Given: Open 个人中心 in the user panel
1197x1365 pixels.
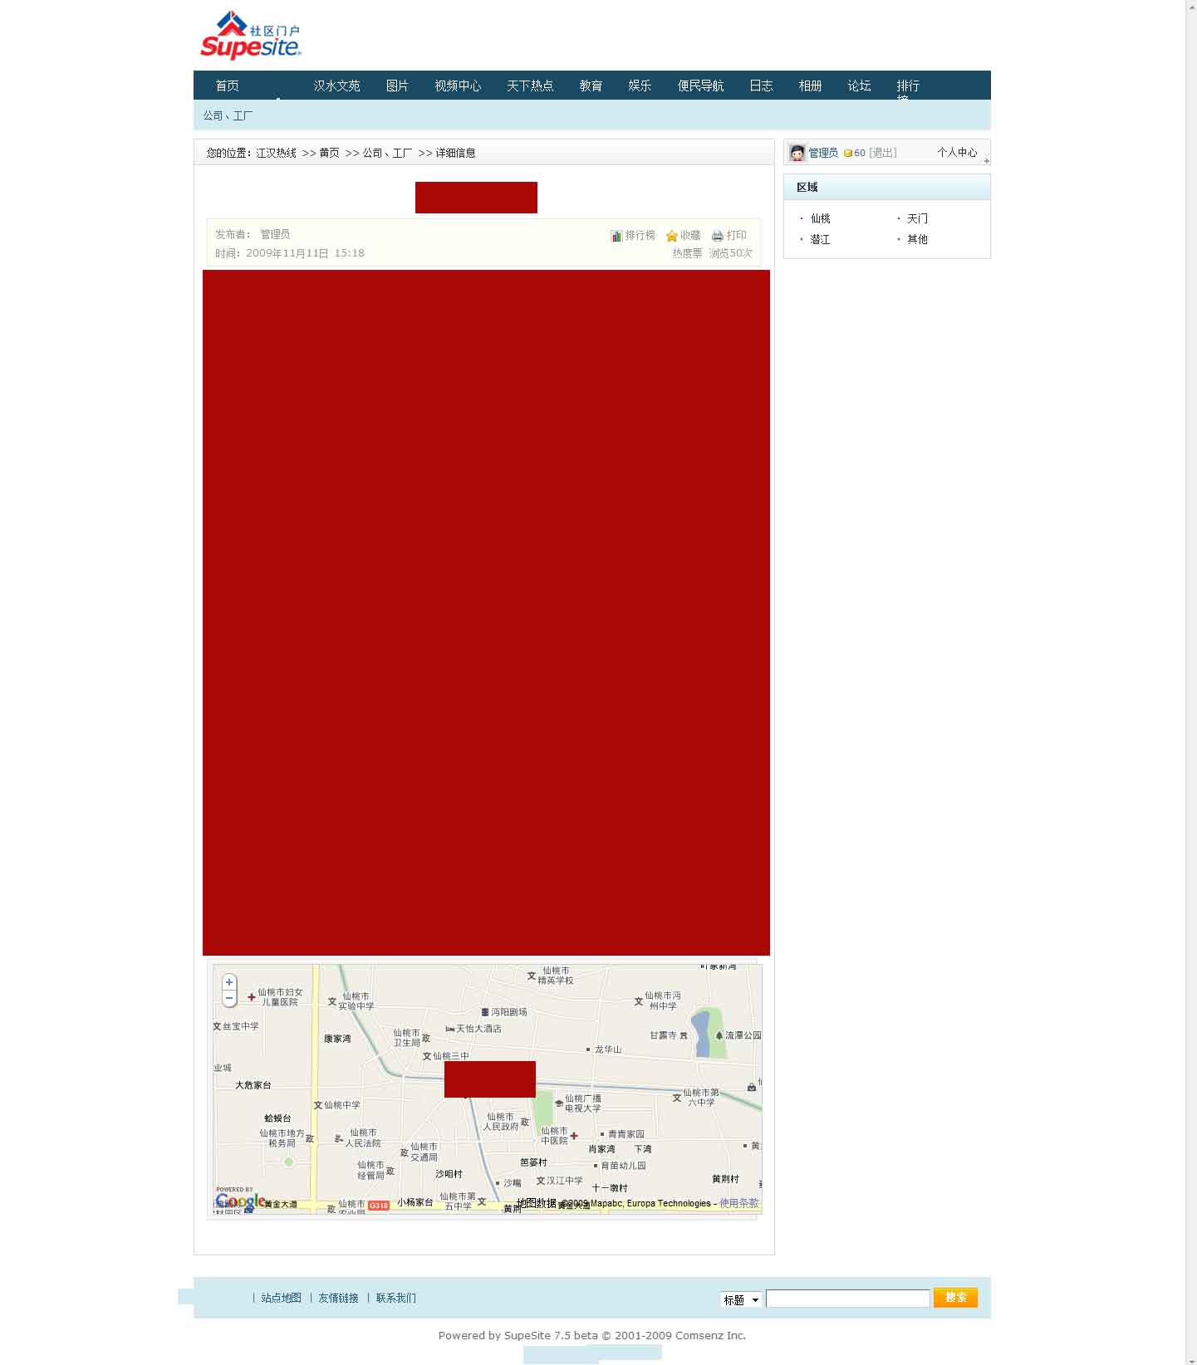Looking at the screenshot, I should click(957, 152).
